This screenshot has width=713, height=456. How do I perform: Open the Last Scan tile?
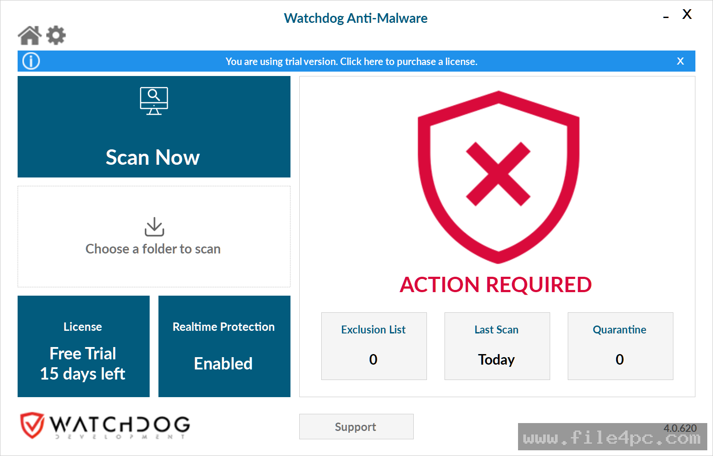click(497, 346)
